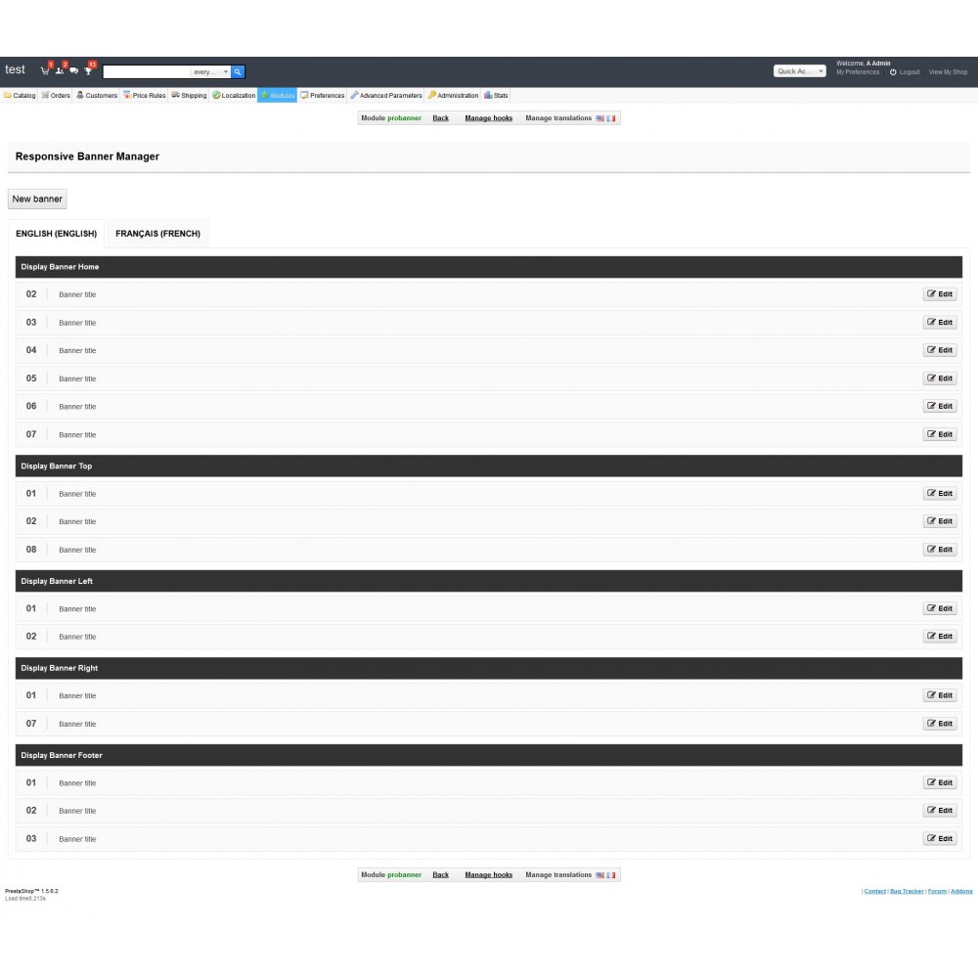Edit banner 01 under Display Banner Footer
Viewport: 978px width, 978px height.
(x=939, y=782)
